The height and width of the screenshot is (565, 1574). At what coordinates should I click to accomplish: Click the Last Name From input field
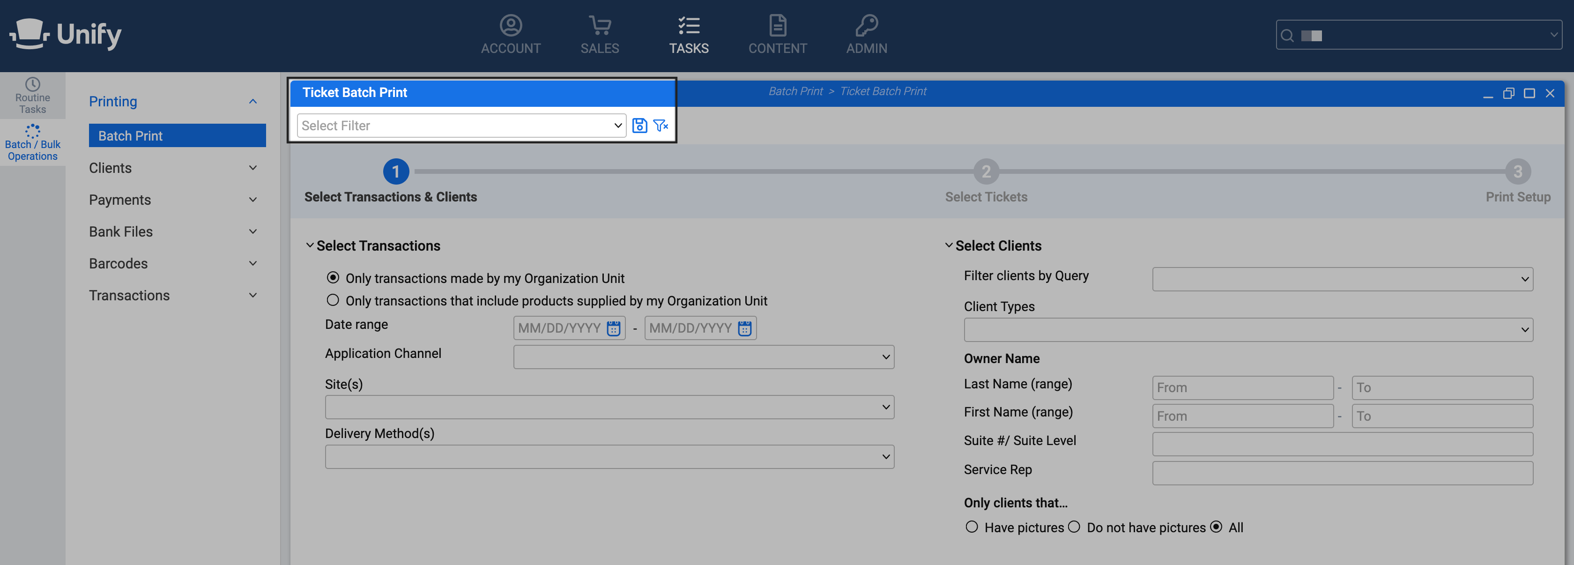[x=1242, y=388]
